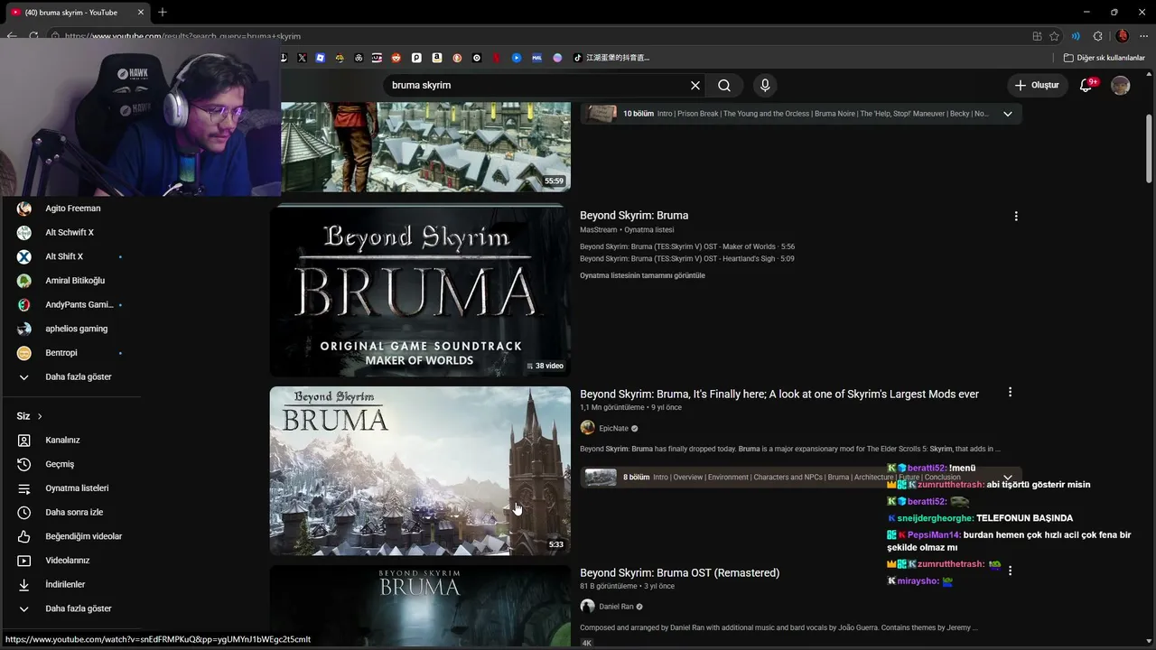Viewport: 1156px width, 650px height.
Task: Open the Diğer sık kullanılanlar bookmarks folder
Action: point(1104,58)
